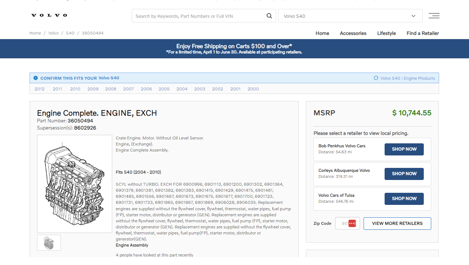Shop now at Corleys Albuquerque Volvo
The image size is (469, 265).
404,174
